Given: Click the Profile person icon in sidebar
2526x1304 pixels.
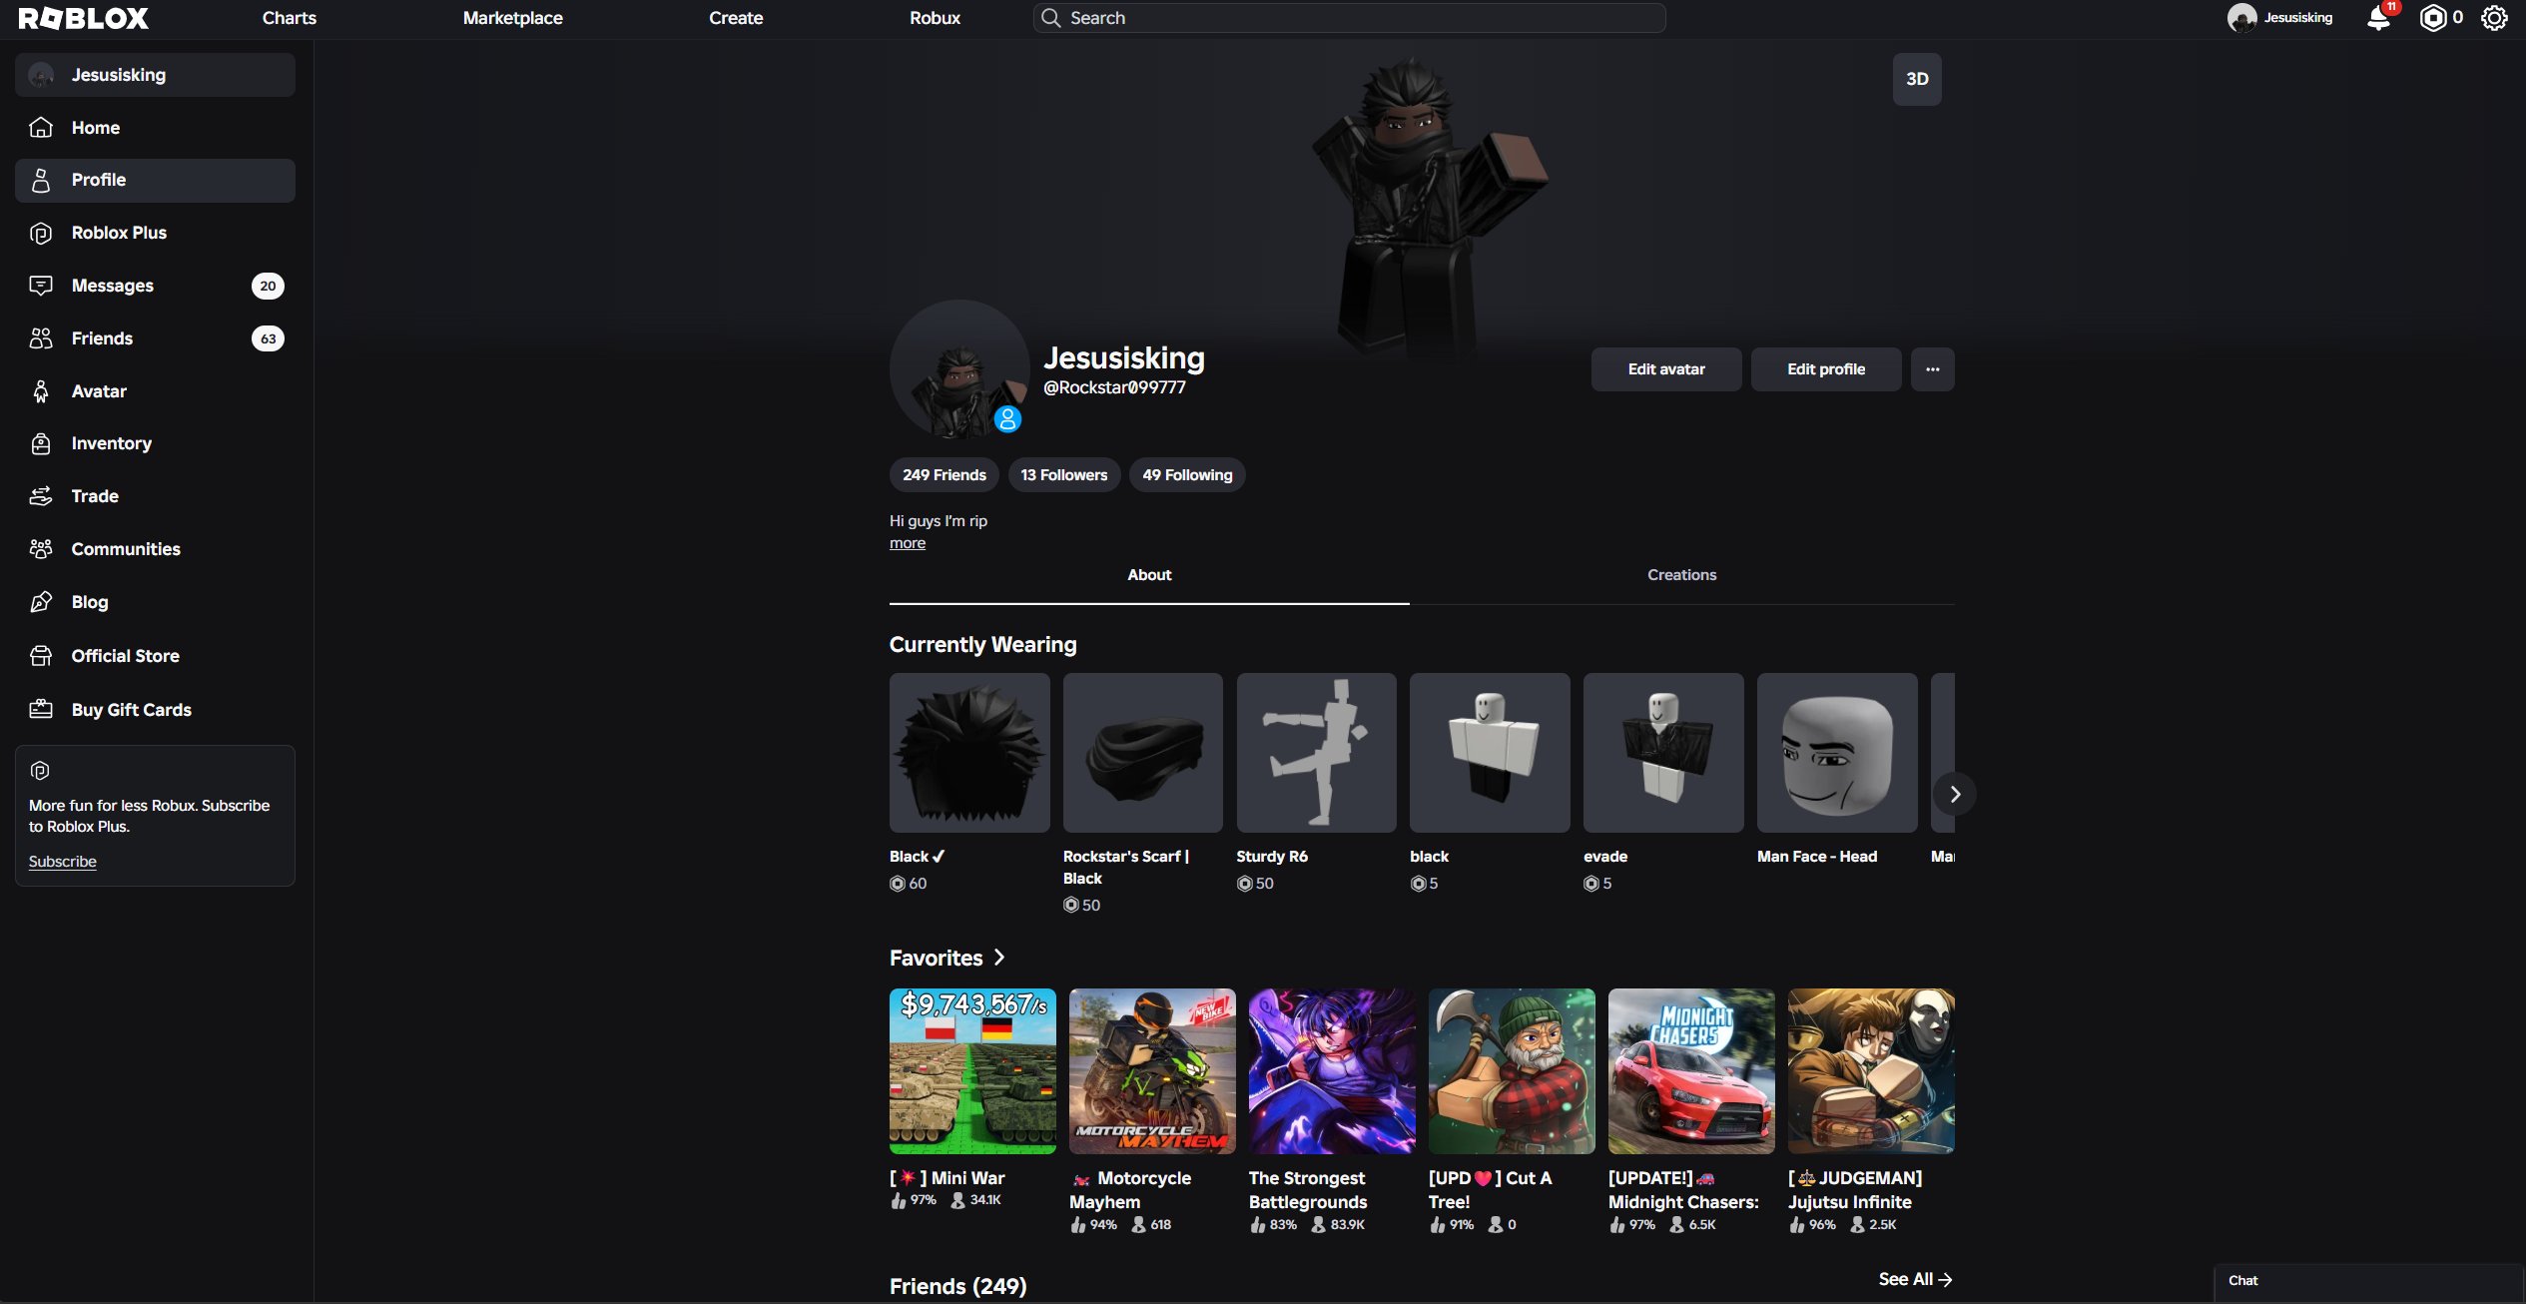Looking at the screenshot, I should [41, 180].
